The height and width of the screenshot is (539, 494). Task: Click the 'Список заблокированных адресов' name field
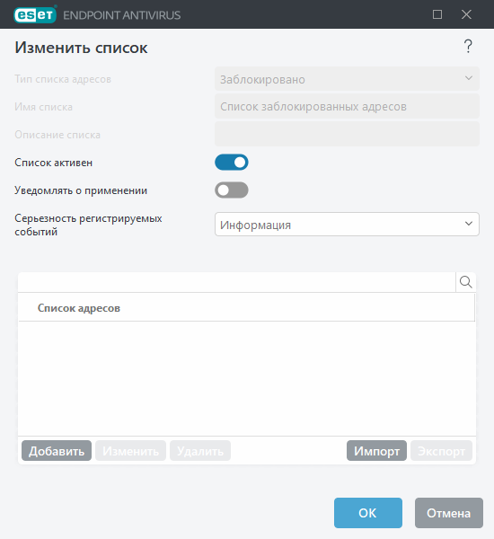[x=347, y=106]
